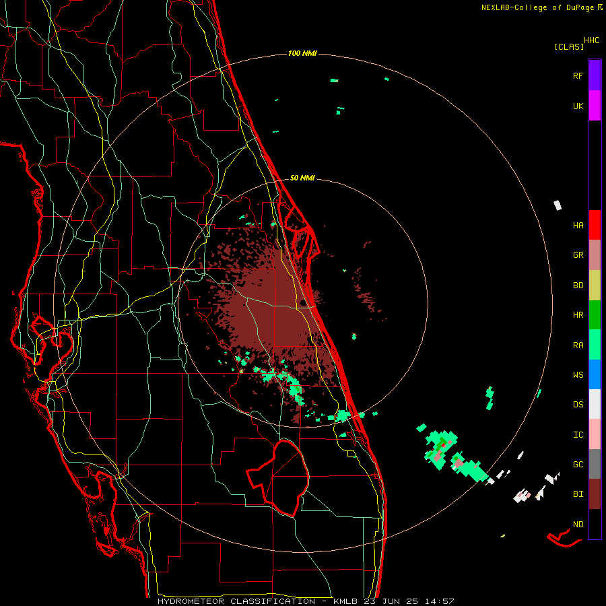Click the 'HHC' product code text

(x=591, y=40)
